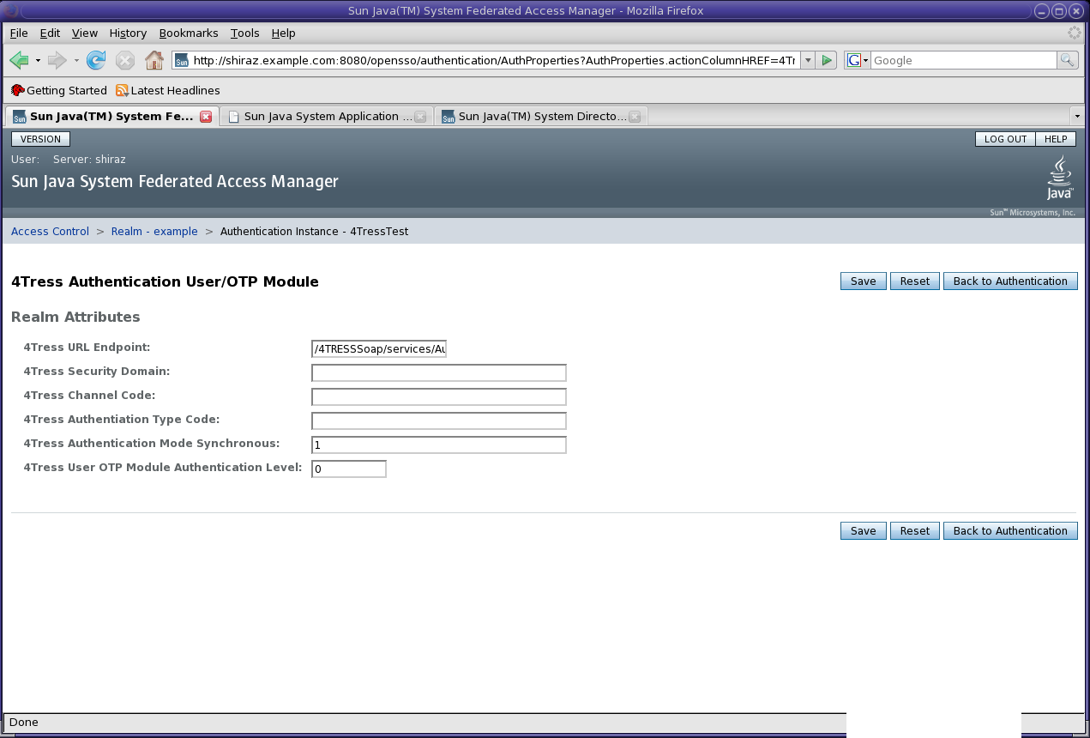Click the 4Tress URL Endpoint field
Screen dimensions: 1090x738
(x=379, y=348)
